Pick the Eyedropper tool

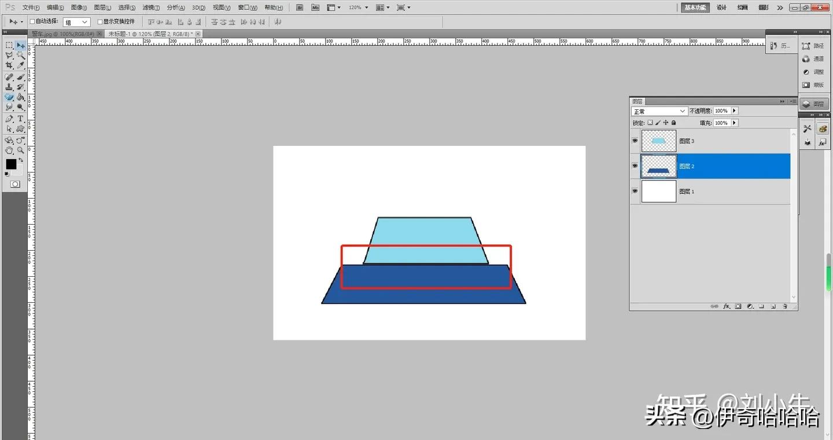coord(20,65)
